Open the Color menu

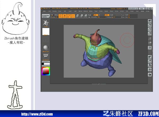[50, 11]
